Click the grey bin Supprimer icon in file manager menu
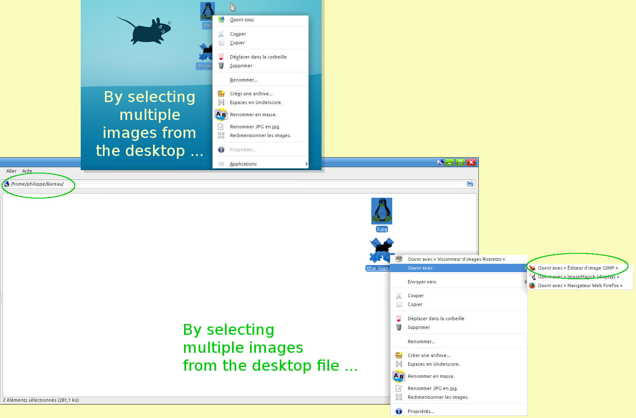The image size is (636, 418). click(399, 327)
